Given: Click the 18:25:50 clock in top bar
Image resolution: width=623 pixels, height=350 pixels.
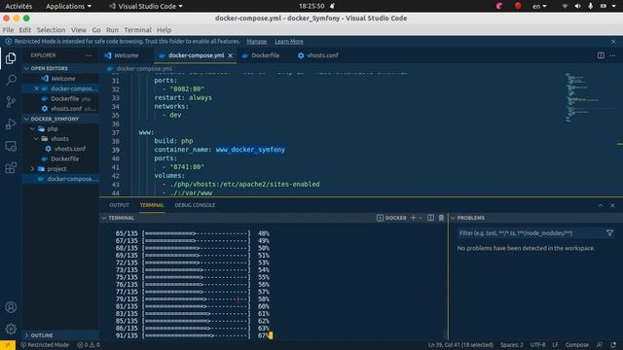Looking at the screenshot, I should (x=311, y=6).
